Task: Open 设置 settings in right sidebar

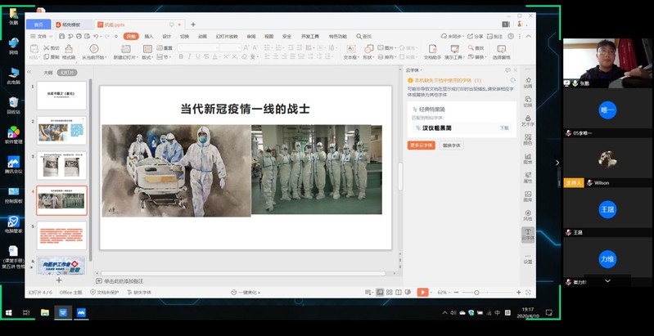Action: (528, 258)
